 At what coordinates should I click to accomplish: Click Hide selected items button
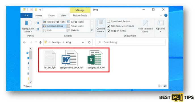[145, 26]
